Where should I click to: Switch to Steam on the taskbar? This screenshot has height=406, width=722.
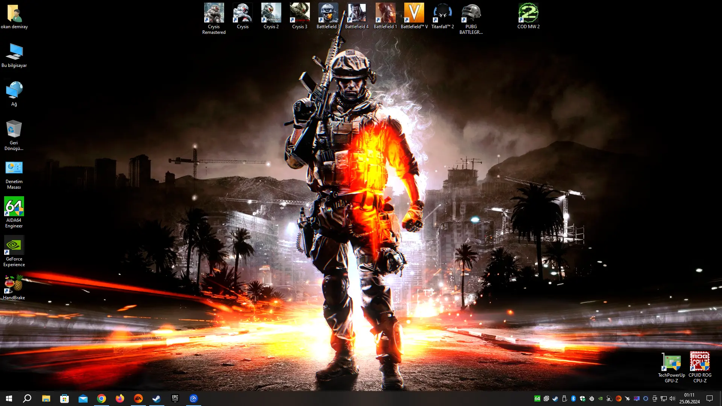coord(157,398)
